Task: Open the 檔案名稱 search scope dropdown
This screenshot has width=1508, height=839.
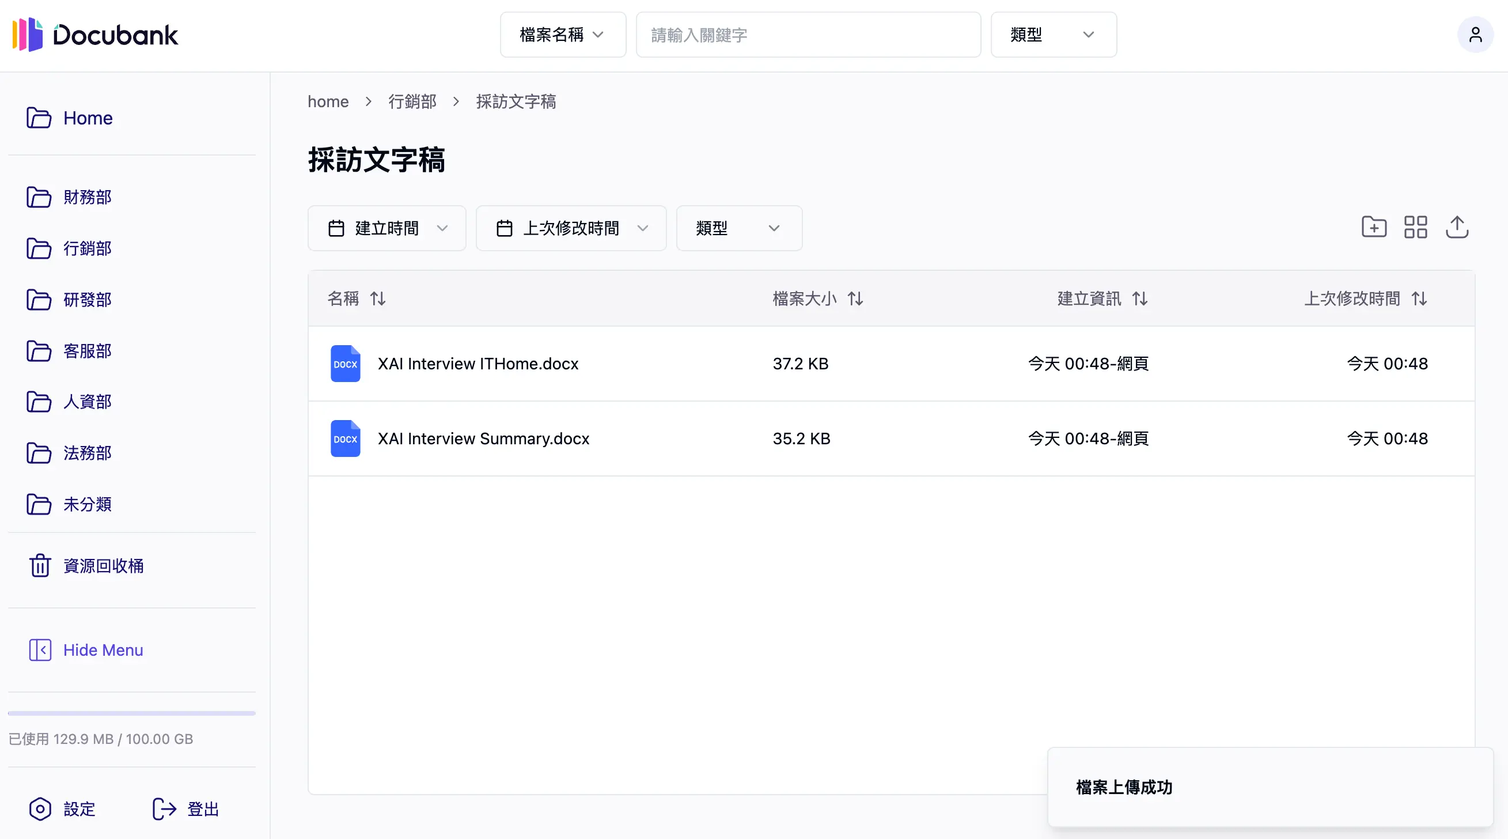Action: click(562, 35)
